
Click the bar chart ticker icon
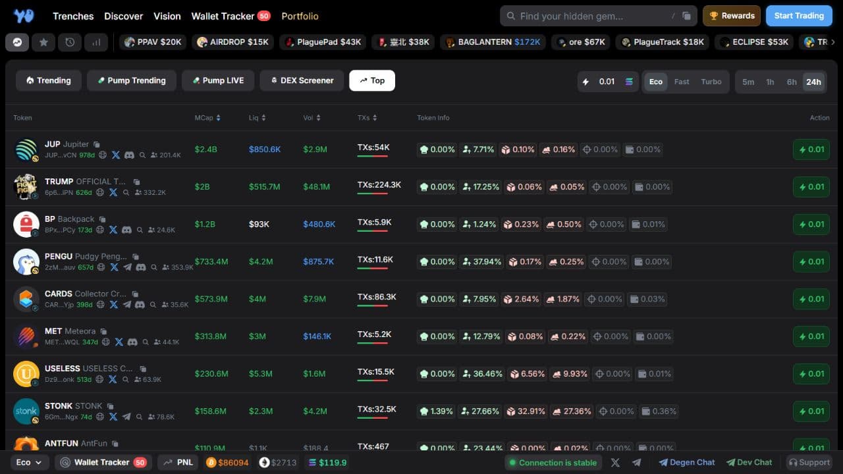[x=96, y=42]
